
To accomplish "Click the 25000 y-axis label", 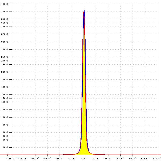I will pos(5,61).
